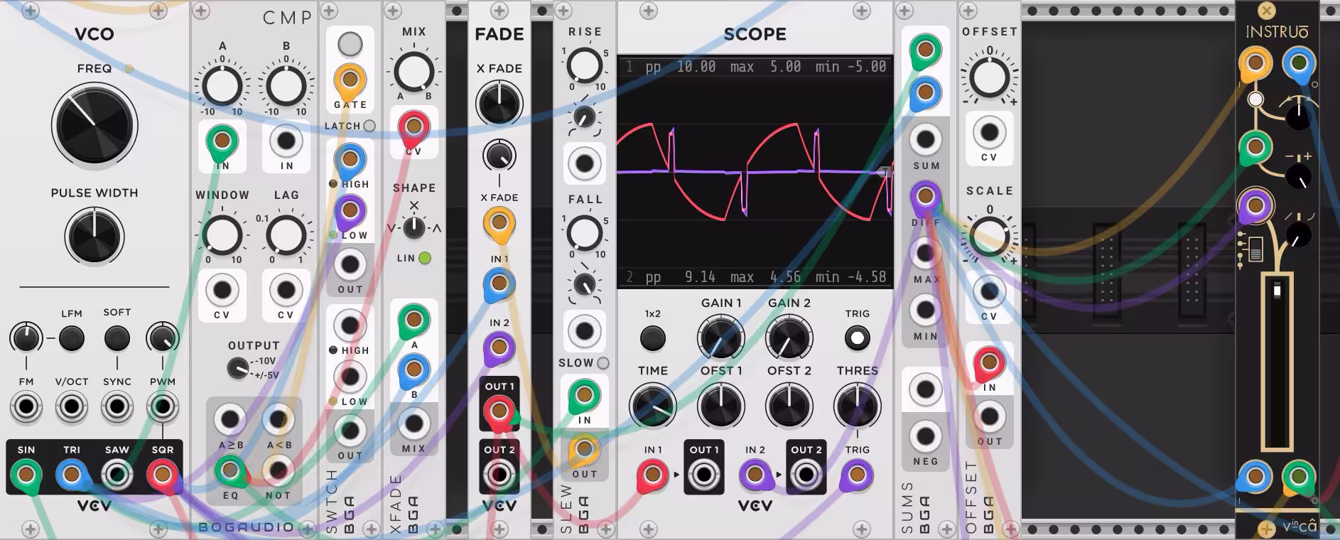Click the SCOPE OUT 2 jack
This screenshot has height=540, width=1340.
coord(806,474)
